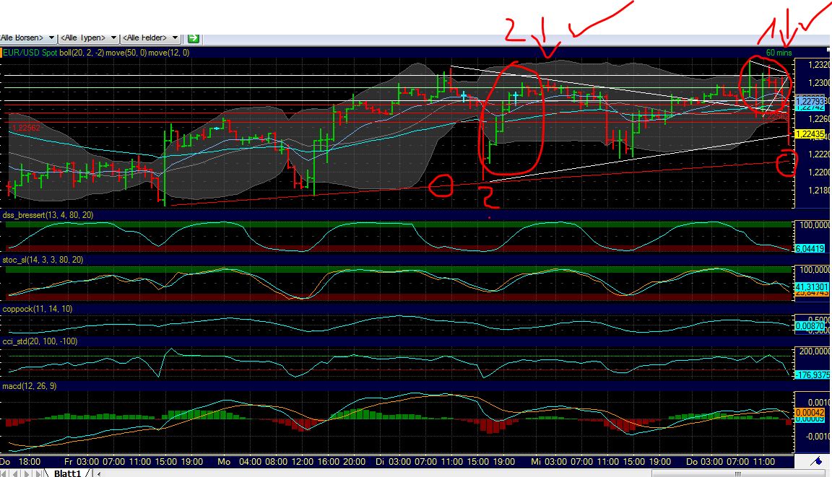Click the orange marker icon beside EUR/USD title
Image resolution: width=832 pixels, height=477 pixels.
pos(2,52)
